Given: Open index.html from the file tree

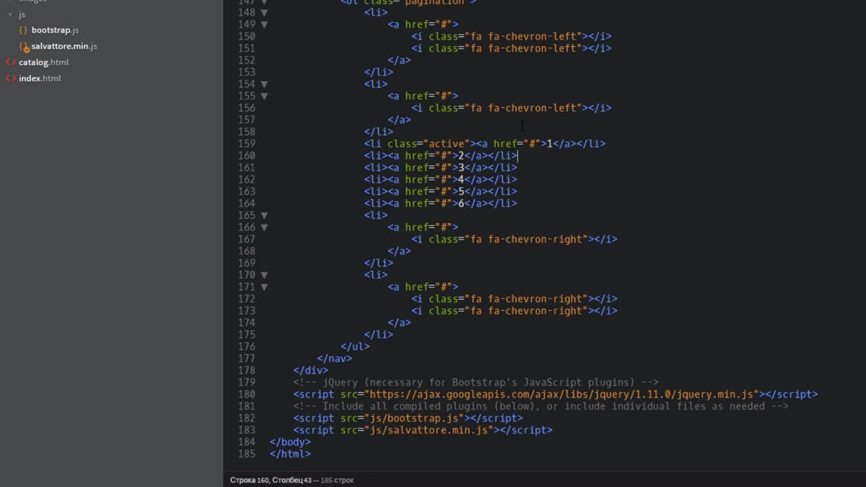Looking at the screenshot, I should tap(39, 78).
